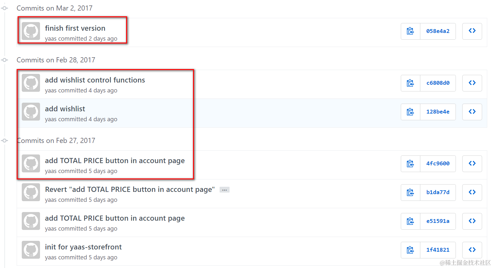Open 'init for yaas-storefront' commit title
493x268 pixels.
pyautogui.click(x=83, y=247)
